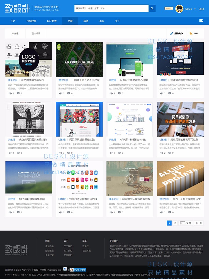Open the Start Investing Today thumbnail
This screenshot has width=209, height=279.
[x=130, y=60]
